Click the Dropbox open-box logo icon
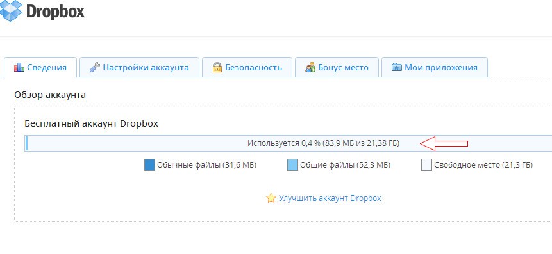 click(11, 10)
